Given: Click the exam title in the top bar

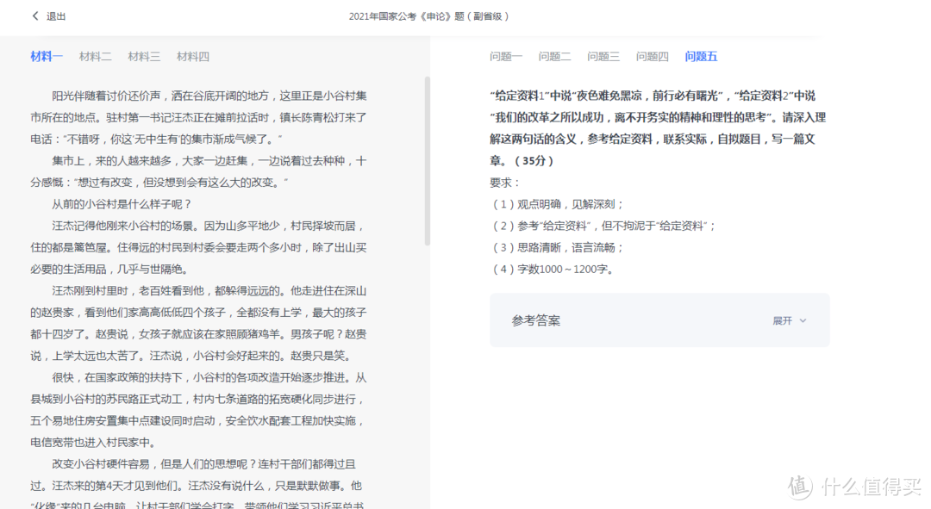Looking at the screenshot, I should point(430,16).
